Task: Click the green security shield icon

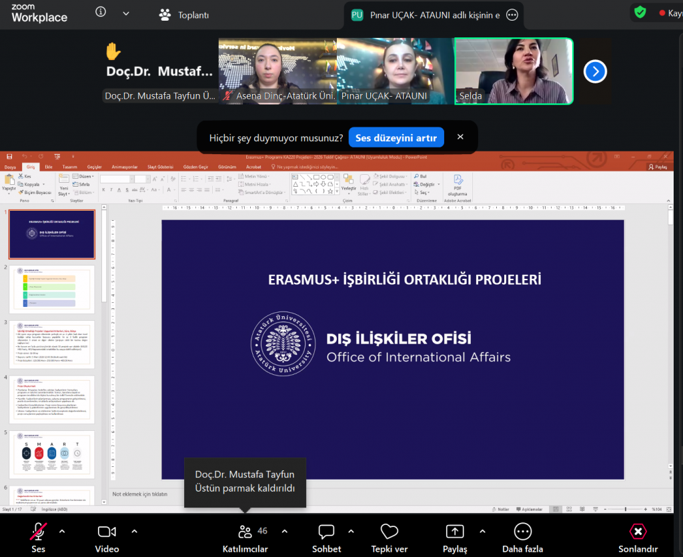Action: pos(640,12)
